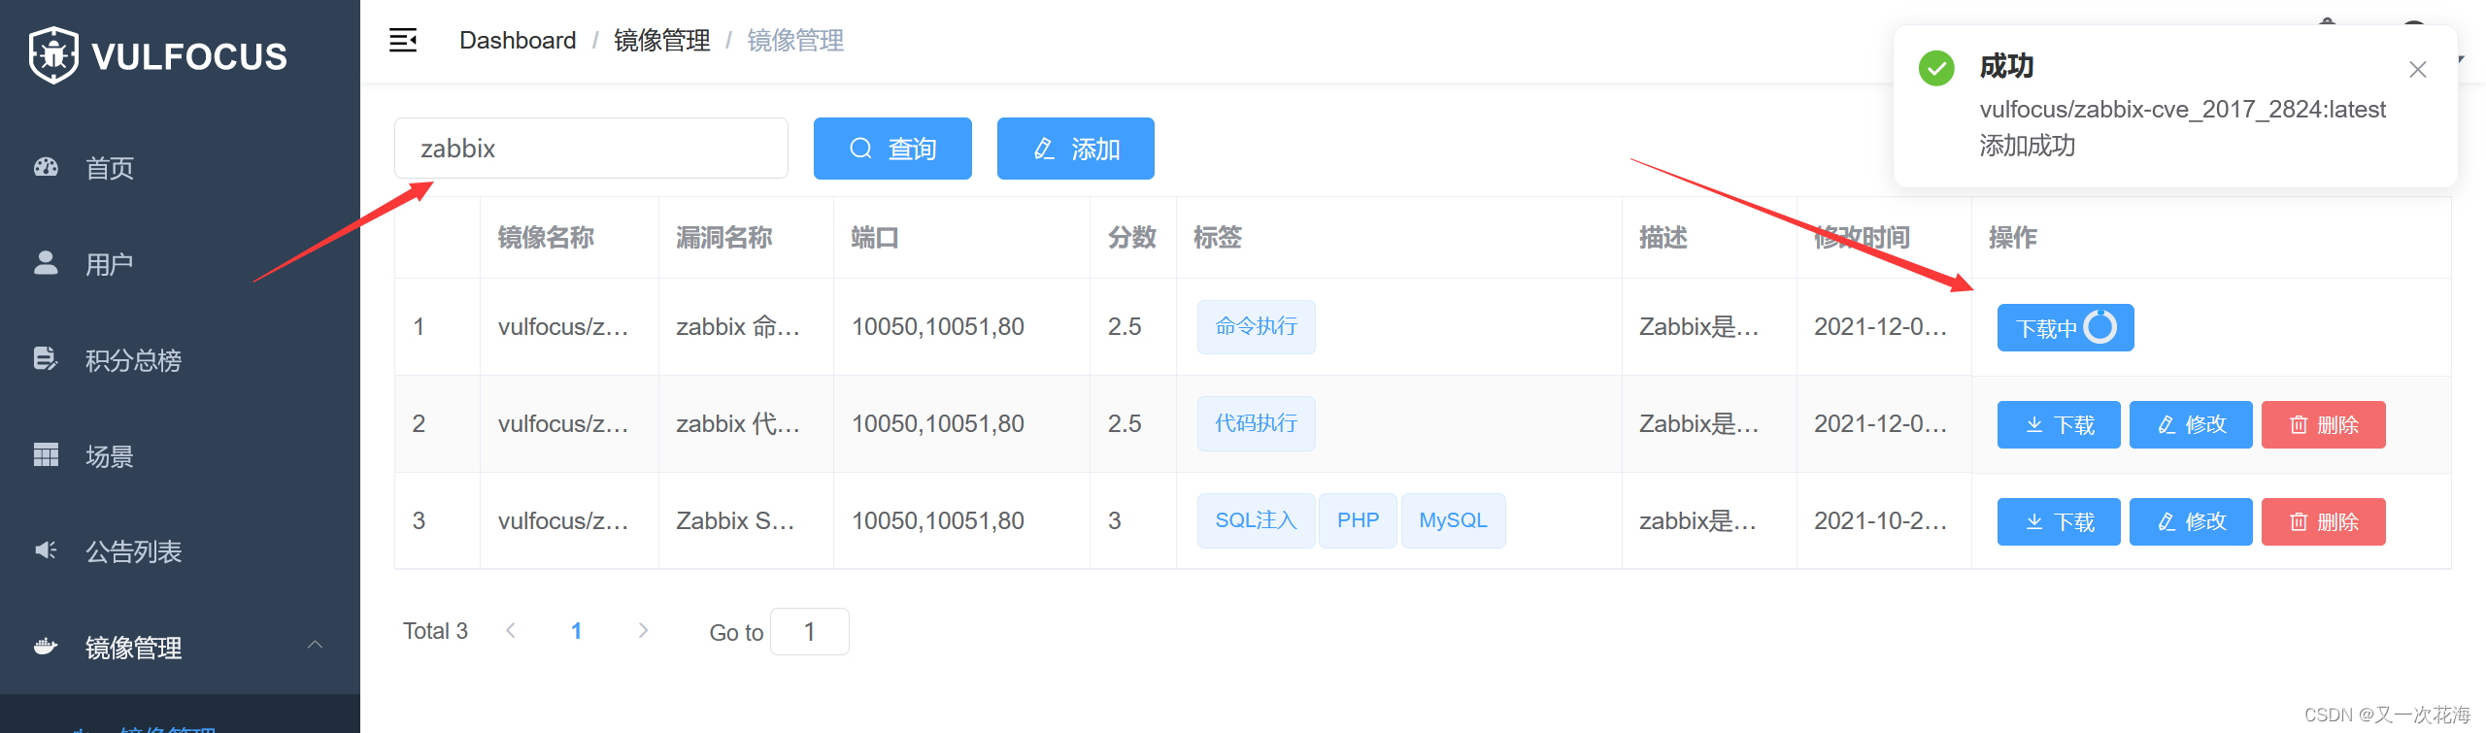Click the grid icon beside 场景
Image resolution: width=2486 pixels, height=733 pixels.
coord(46,454)
